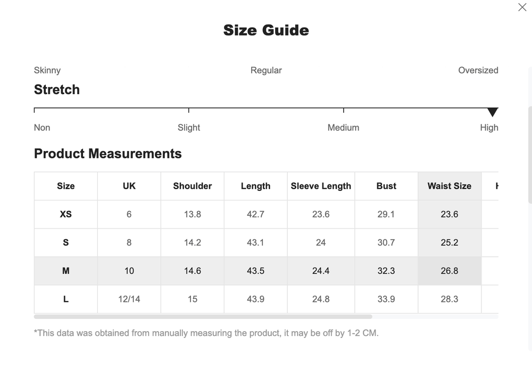Viewport: 532px width, 371px height.
Task: Click the UK column header
Action: click(x=129, y=186)
